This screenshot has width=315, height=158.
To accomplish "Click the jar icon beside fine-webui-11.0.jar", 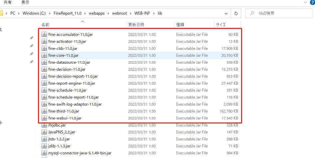I will [x=44, y=118].
